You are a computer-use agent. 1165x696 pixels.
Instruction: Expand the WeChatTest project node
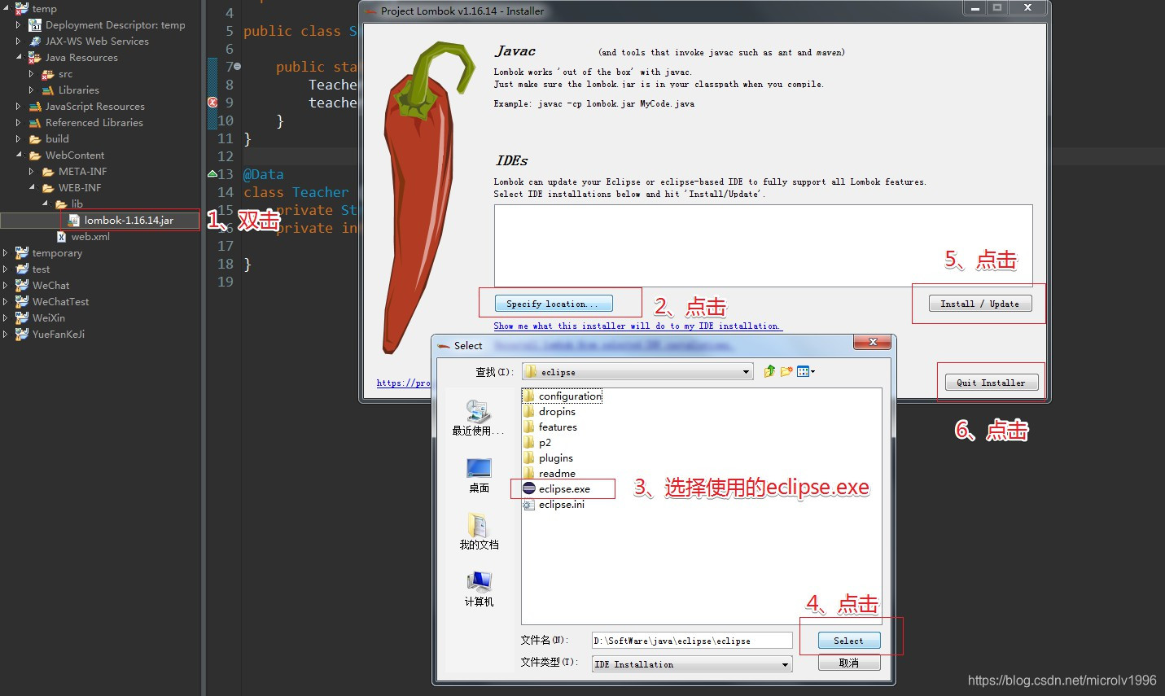click(x=6, y=302)
